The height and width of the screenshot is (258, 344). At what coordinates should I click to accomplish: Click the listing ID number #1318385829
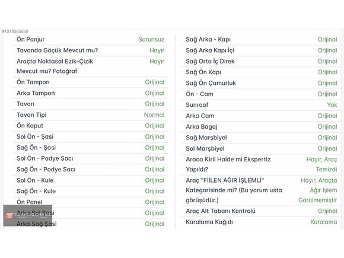click(15, 31)
